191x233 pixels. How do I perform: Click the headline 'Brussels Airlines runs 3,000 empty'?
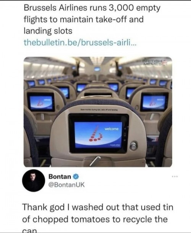point(92,8)
